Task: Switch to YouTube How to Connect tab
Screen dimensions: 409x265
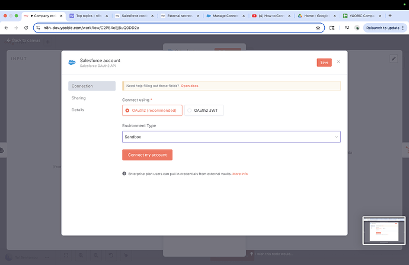Action: click(271, 16)
